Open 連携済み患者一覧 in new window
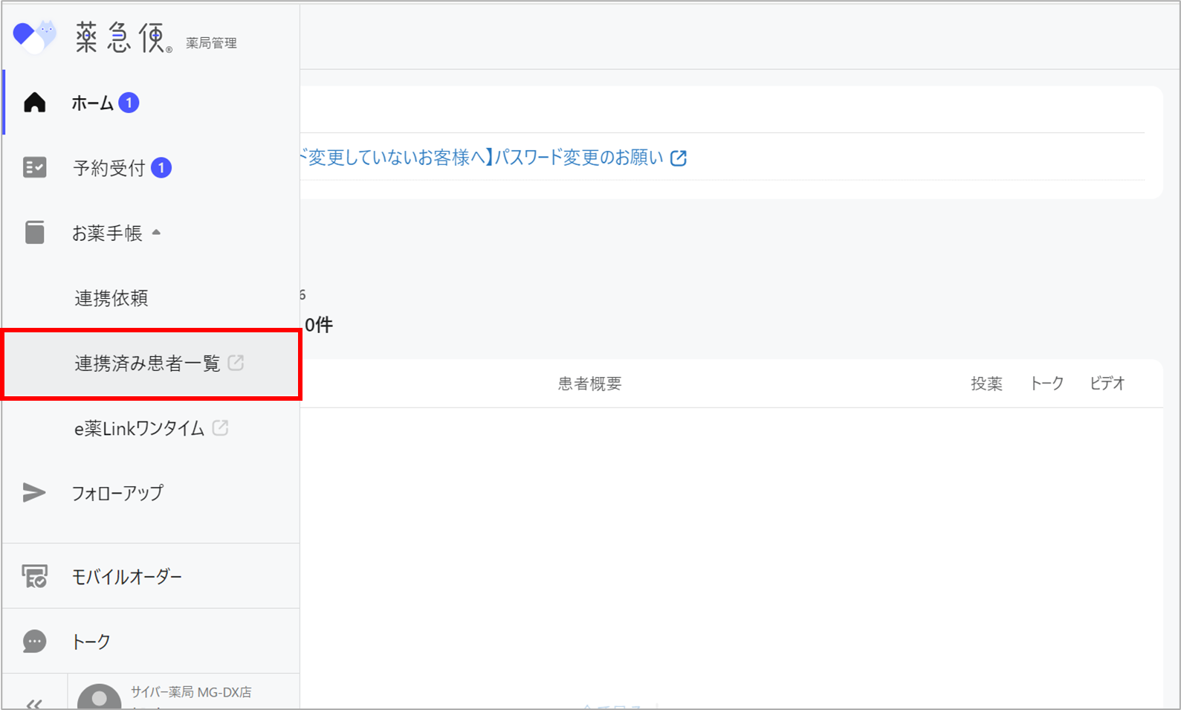 147,364
